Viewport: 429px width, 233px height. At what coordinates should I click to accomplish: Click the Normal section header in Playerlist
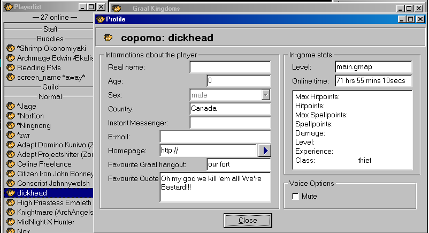coord(50,96)
